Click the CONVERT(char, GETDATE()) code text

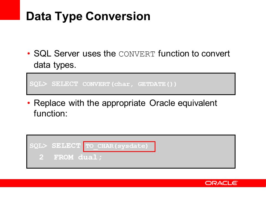[129, 84]
